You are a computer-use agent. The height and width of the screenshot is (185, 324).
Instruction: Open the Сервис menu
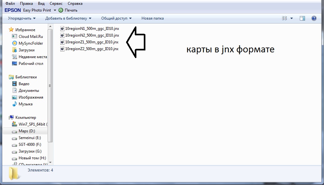click(56, 4)
